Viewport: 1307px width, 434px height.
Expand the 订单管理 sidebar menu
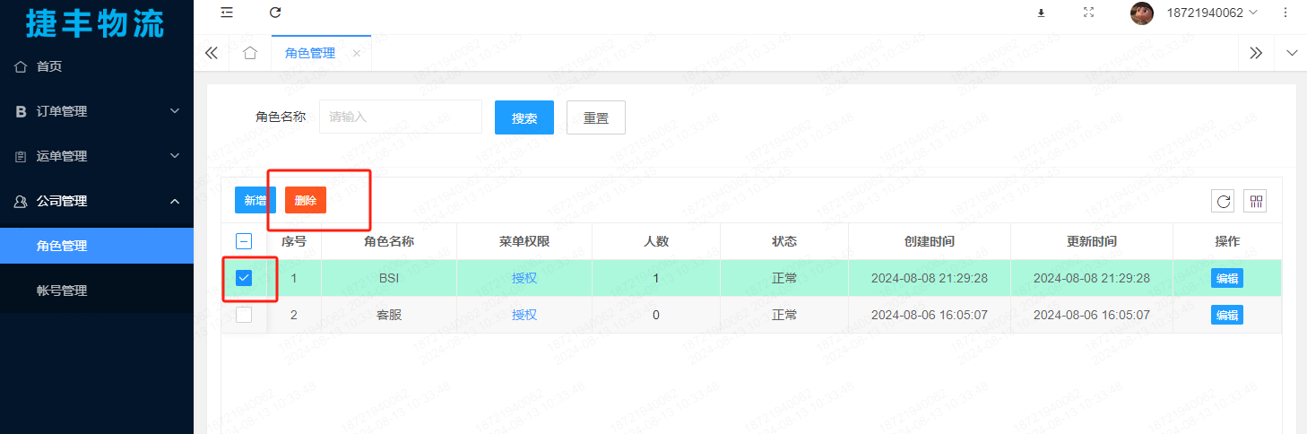pyautogui.click(x=97, y=111)
